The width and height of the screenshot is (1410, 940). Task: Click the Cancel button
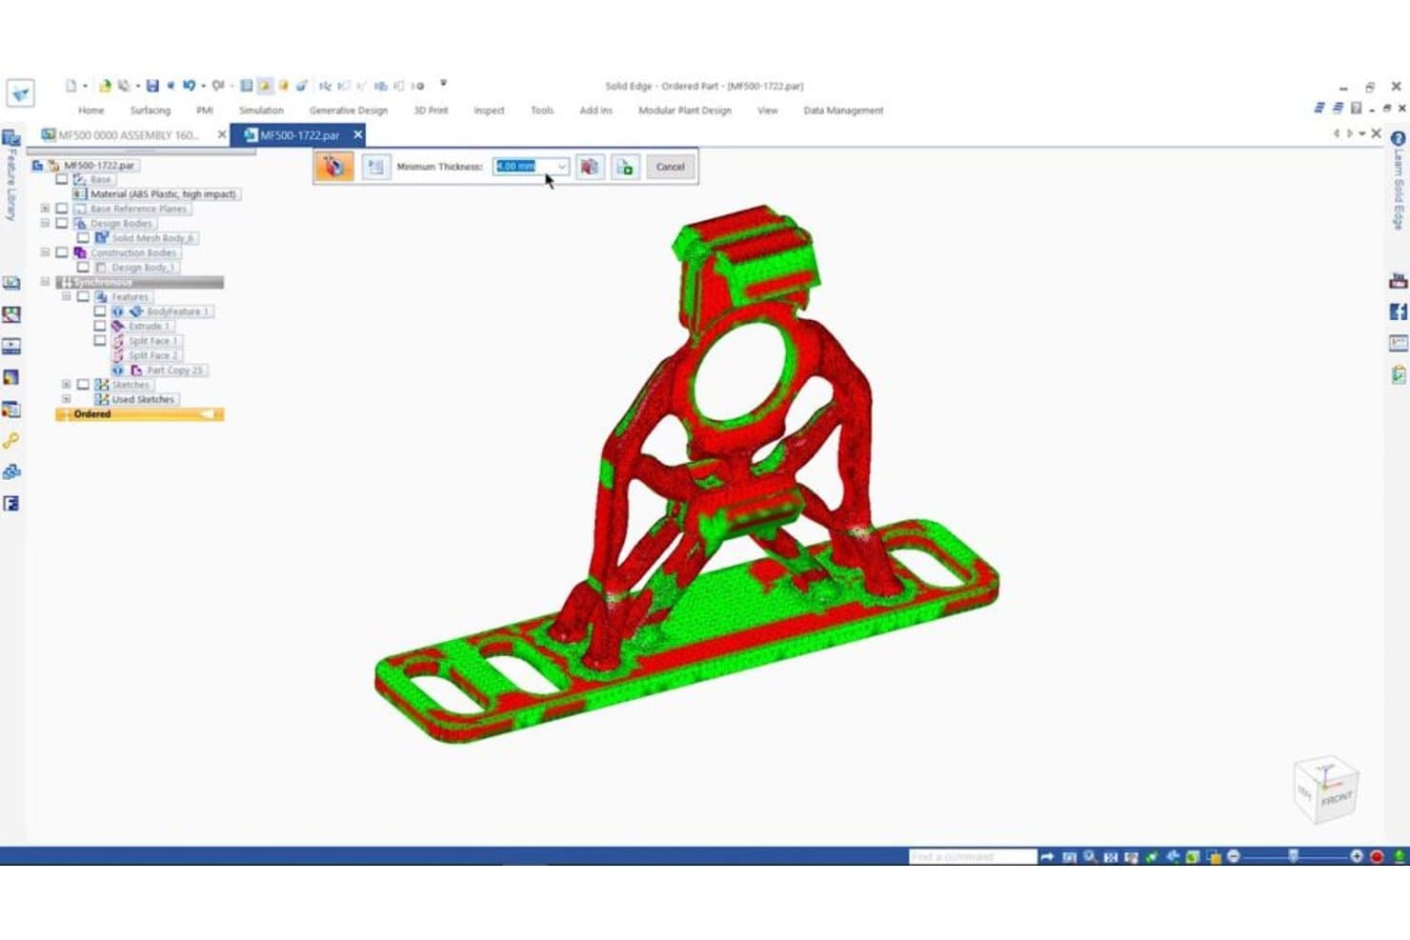670,167
